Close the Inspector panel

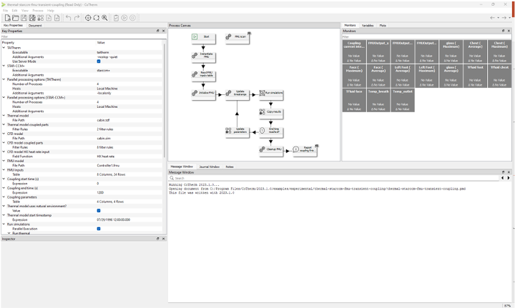coord(163,239)
